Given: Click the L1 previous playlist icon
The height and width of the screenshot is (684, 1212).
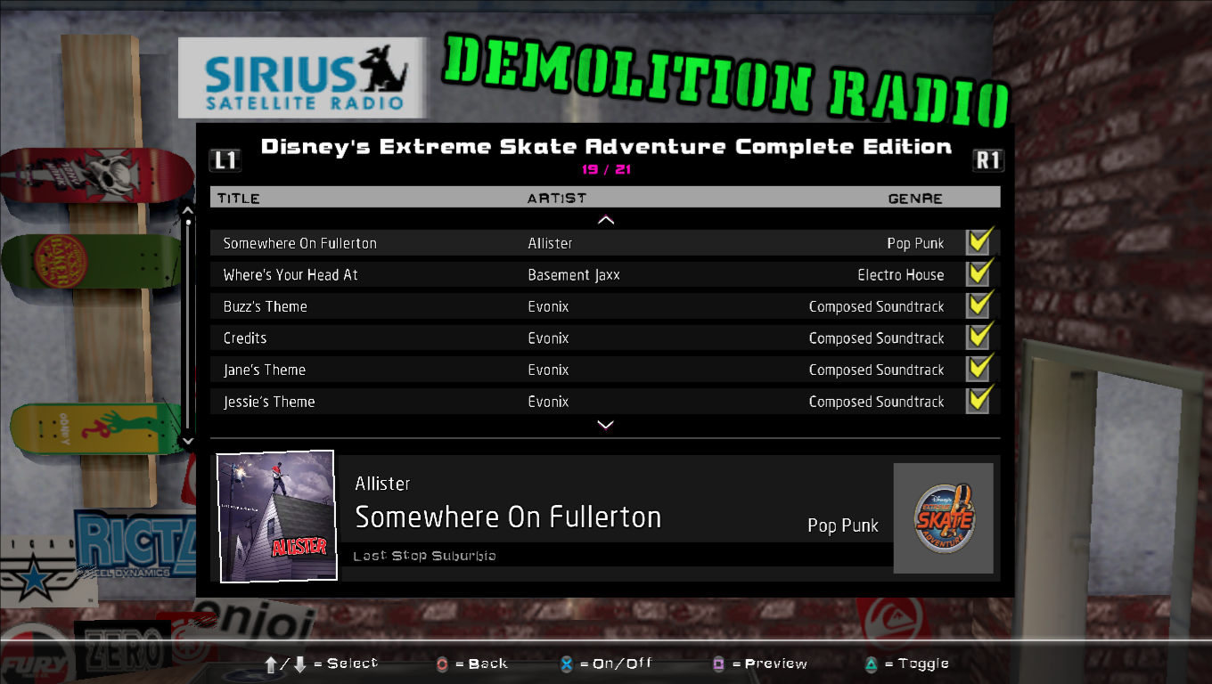Looking at the screenshot, I should (x=225, y=160).
